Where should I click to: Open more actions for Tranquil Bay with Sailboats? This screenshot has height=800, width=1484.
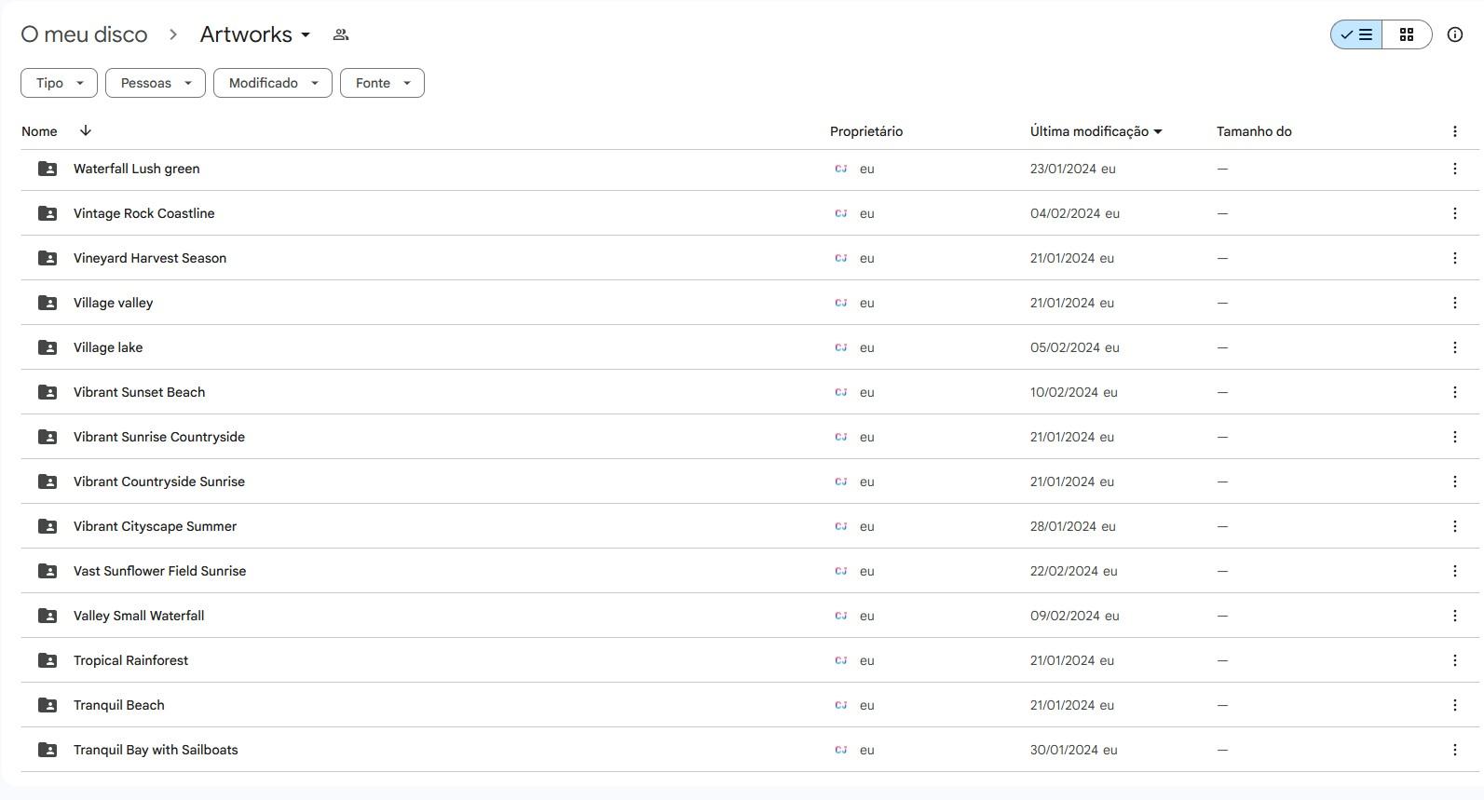[1454, 750]
